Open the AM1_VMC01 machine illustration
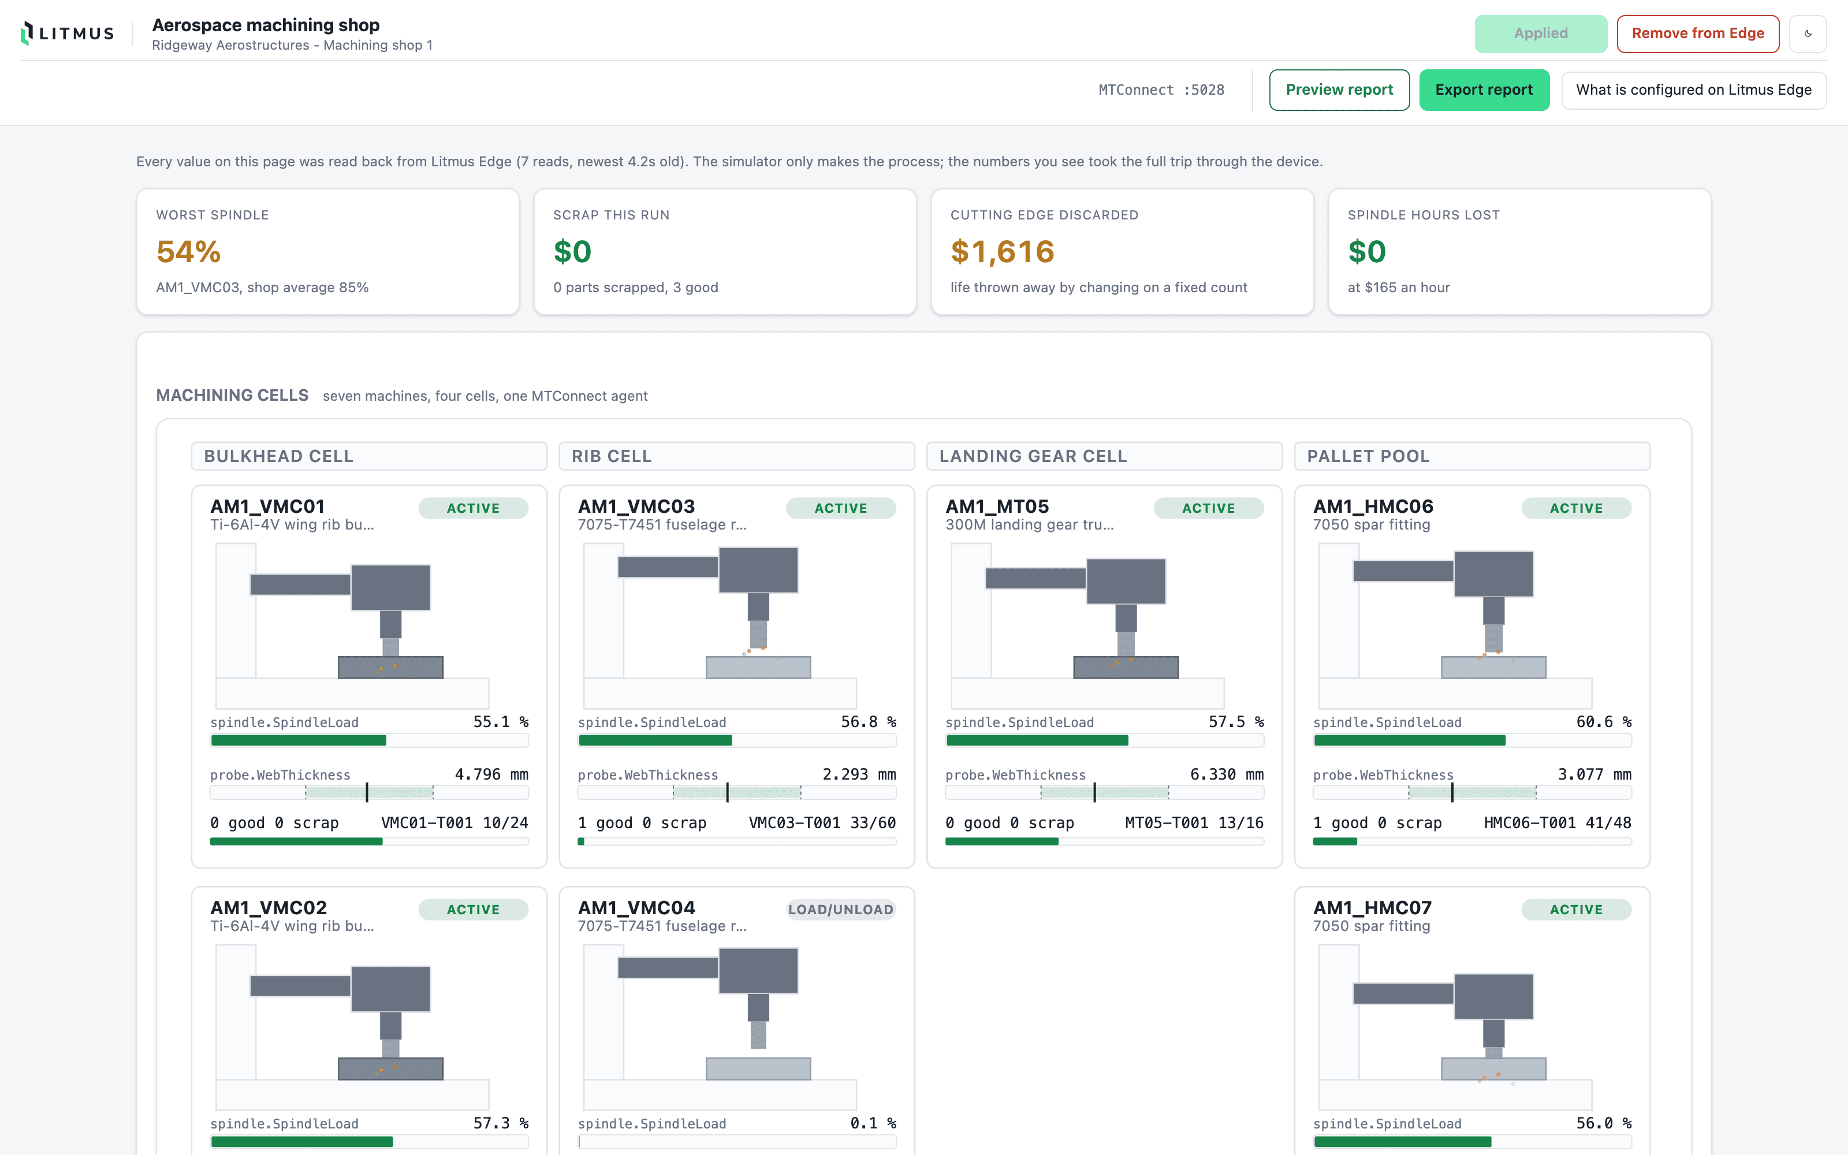Image resolution: width=1848 pixels, height=1155 pixels. coord(353,625)
